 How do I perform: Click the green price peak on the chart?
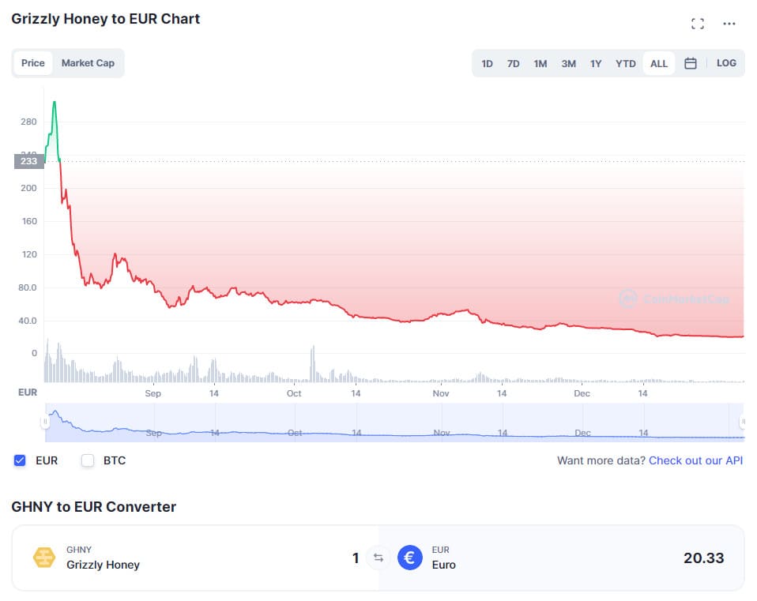(55, 103)
